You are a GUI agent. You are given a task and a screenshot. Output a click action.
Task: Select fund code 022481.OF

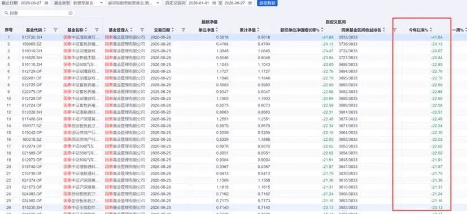(x=32, y=78)
